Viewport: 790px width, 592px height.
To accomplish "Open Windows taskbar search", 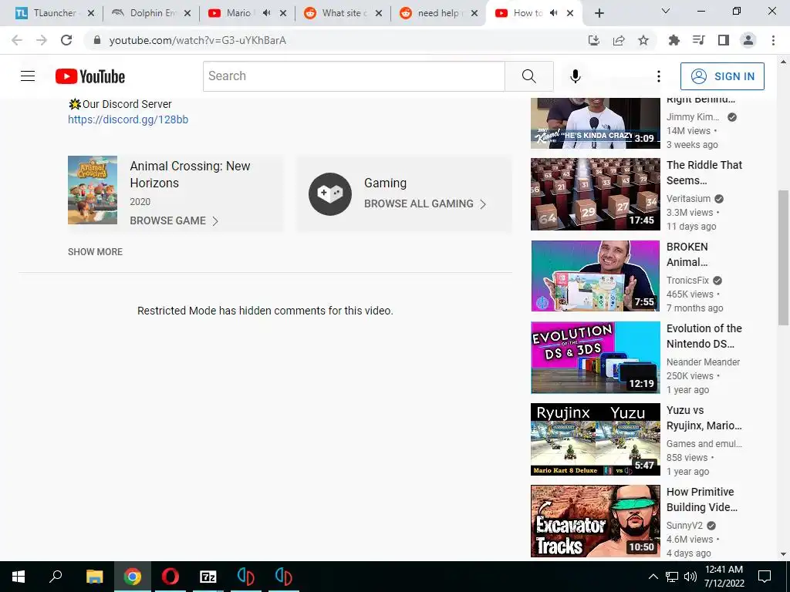I will (x=56, y=577).
